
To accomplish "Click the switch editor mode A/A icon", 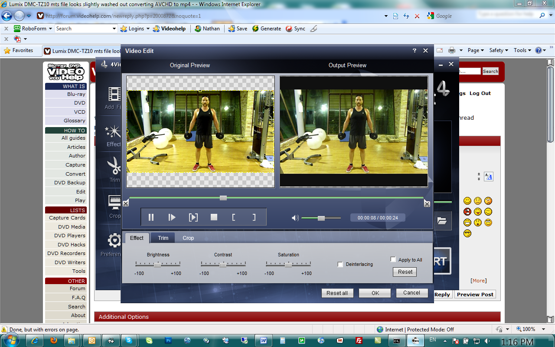I will 488,177.
